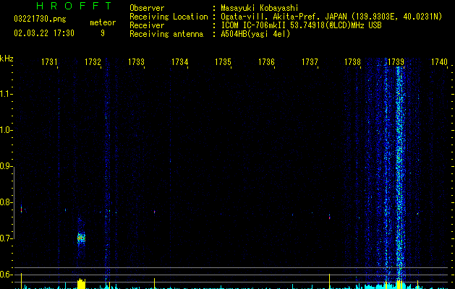The height and width of the screenshot is (289, 455).
Task: Click the 1738 time marker
Action: tap(352, 62)
